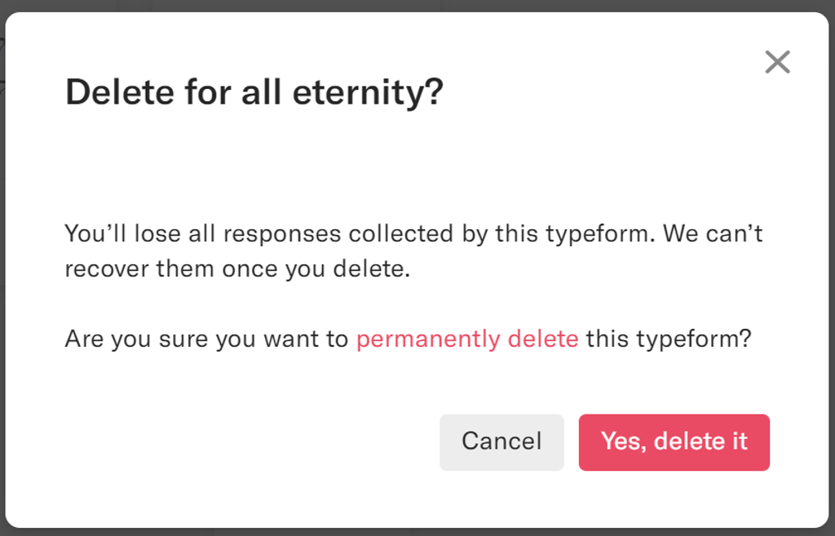Select the 'Yes, delete it' confirmation button
This screenshot has height=536, width=835.
click(674, 441)
